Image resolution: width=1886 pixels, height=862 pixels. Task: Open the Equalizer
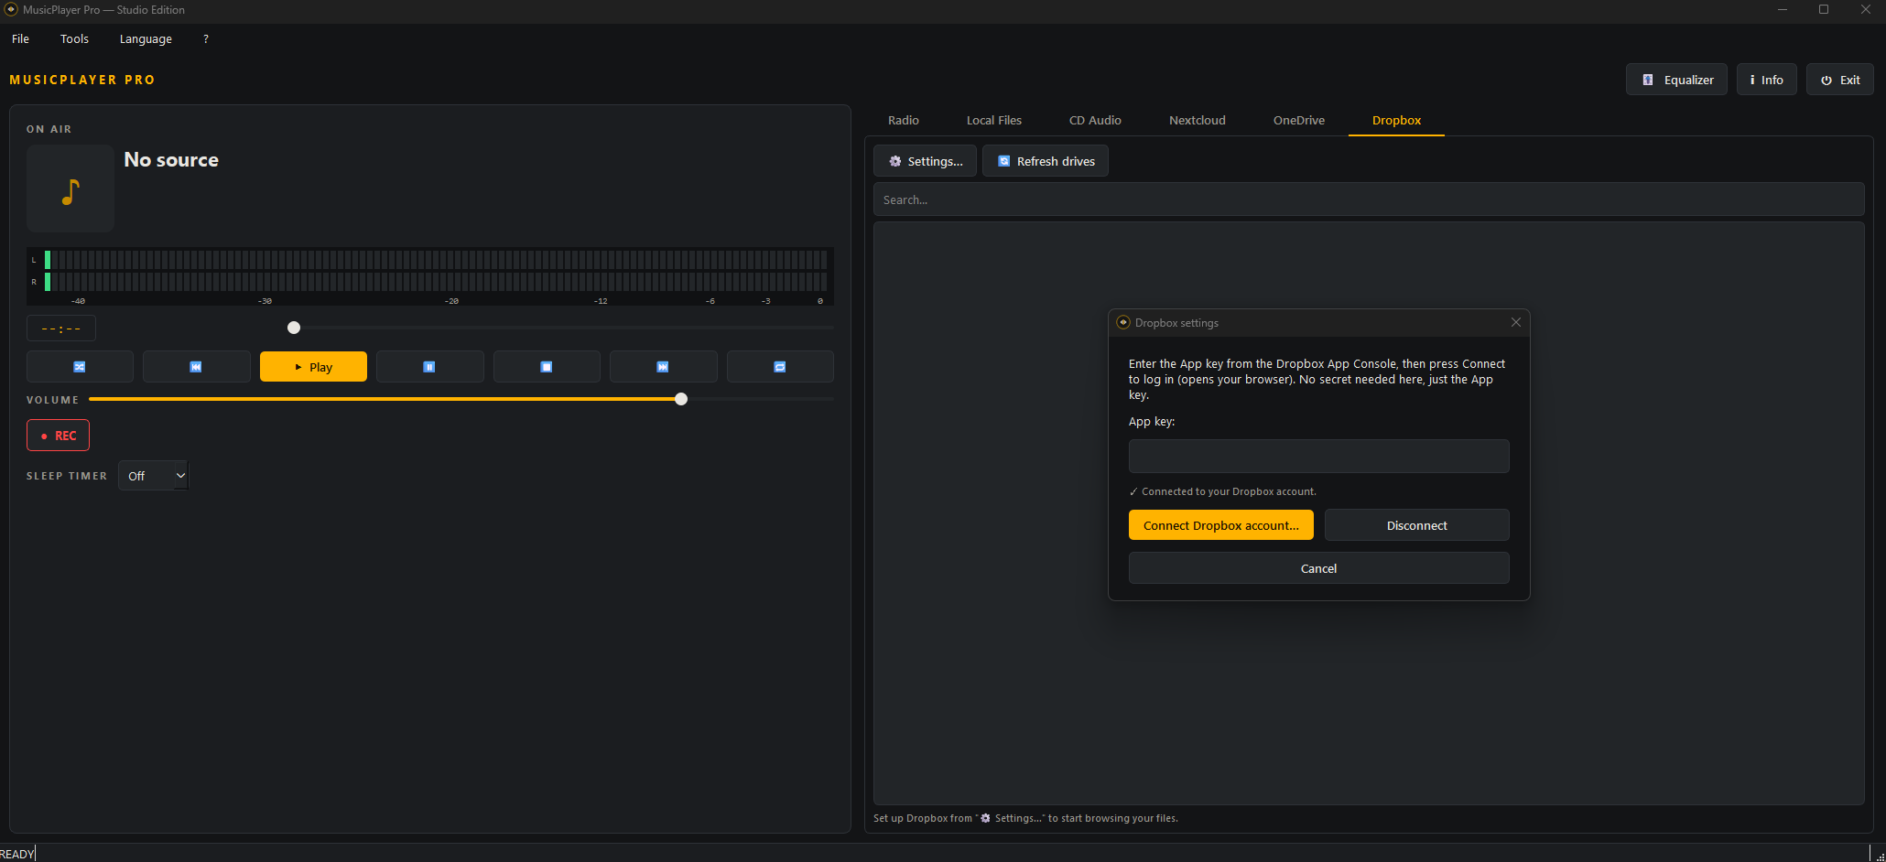click(1677, 80)
